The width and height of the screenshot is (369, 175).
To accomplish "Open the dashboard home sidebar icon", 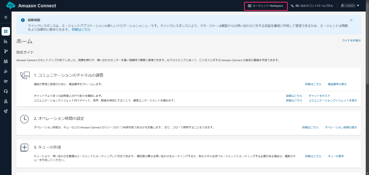I will coord(6,31).
